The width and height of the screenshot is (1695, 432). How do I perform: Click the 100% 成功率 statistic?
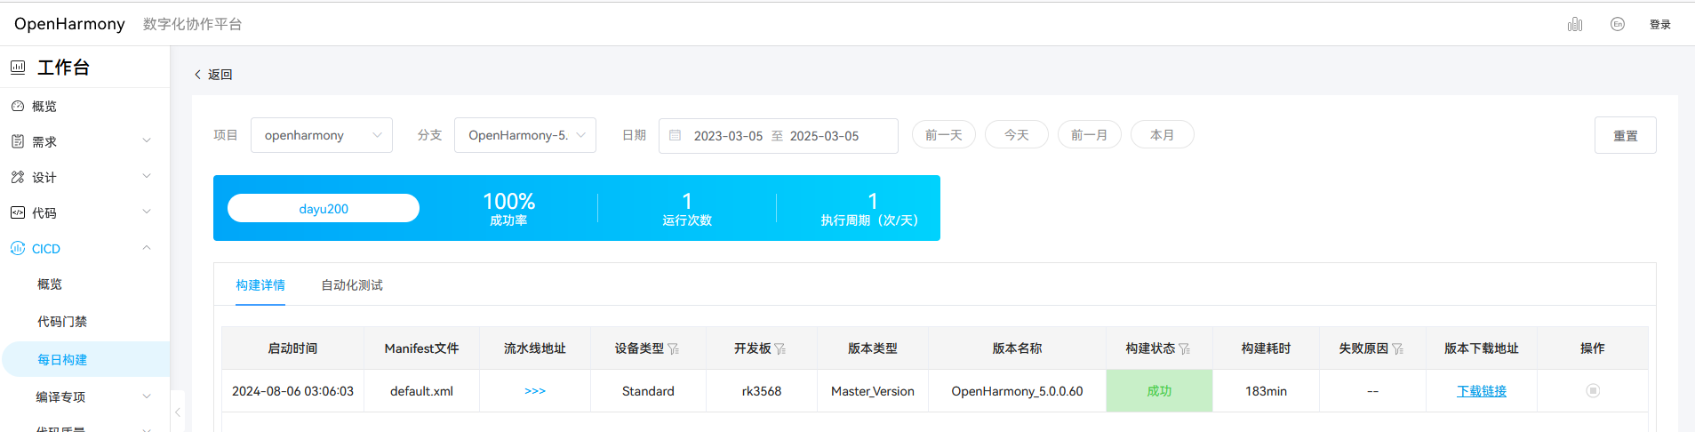click(x=508, y=208)
